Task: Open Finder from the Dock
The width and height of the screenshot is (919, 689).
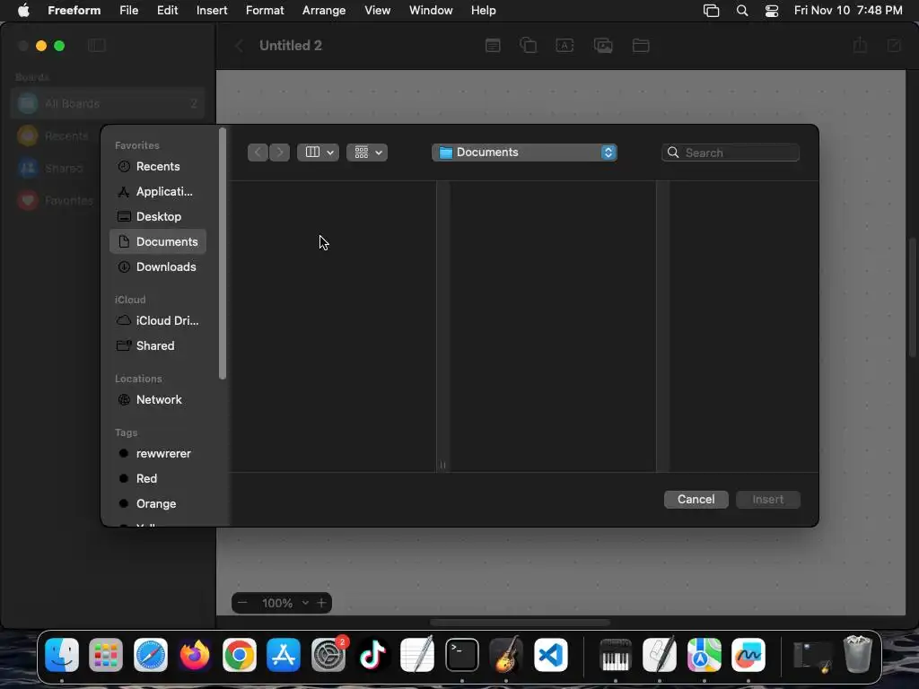Action: click(x=62, y=655)
